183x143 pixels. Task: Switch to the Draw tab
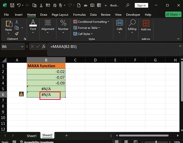[44, 15]
